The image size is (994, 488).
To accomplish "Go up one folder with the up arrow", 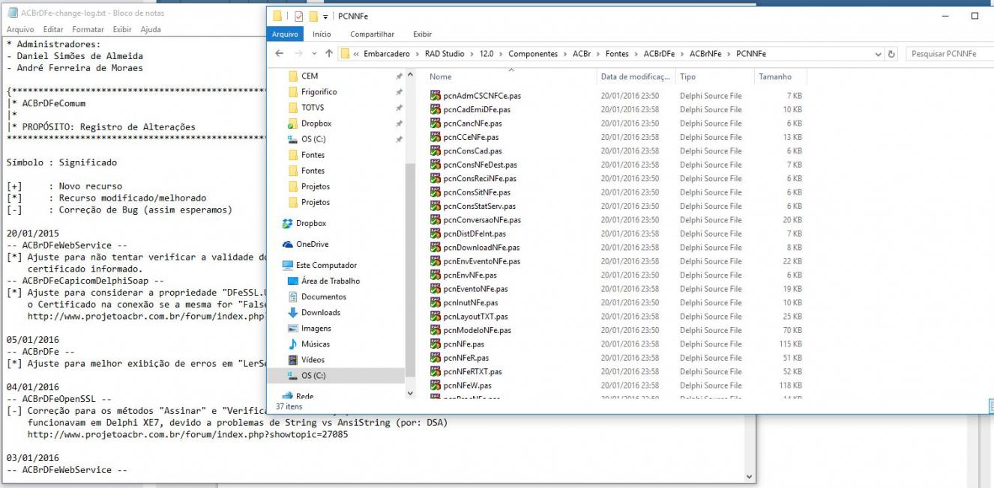I will pyautogui.click(x=328, y=54).
